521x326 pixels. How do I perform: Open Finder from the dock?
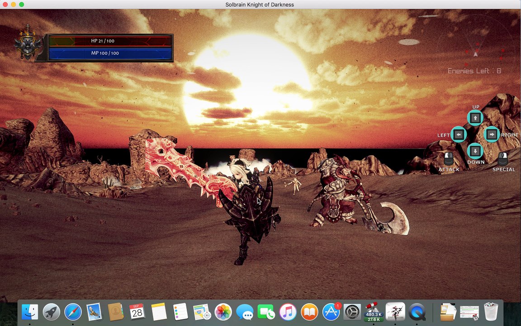[x=29, y=312]
